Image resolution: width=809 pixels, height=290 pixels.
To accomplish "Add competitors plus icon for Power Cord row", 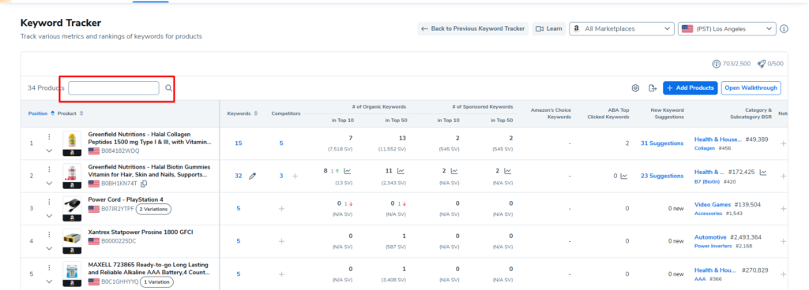I will point(281,208).
